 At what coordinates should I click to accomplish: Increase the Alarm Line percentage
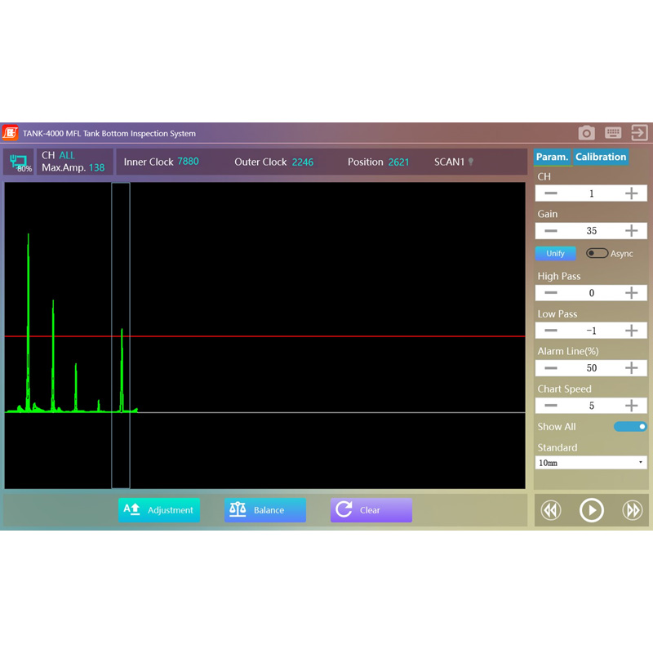click(x=631, y=368)
